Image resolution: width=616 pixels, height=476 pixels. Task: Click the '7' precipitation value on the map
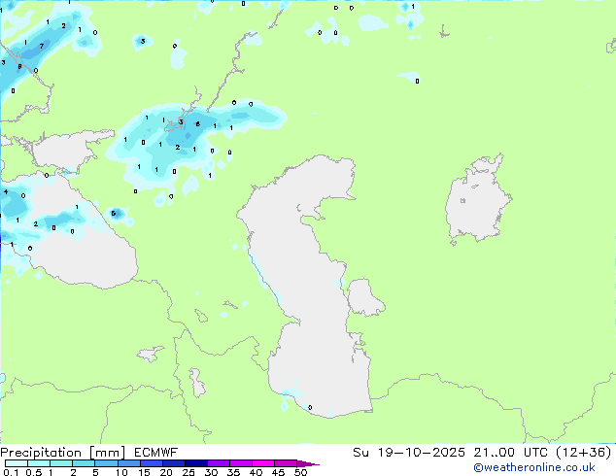[42, 47]
